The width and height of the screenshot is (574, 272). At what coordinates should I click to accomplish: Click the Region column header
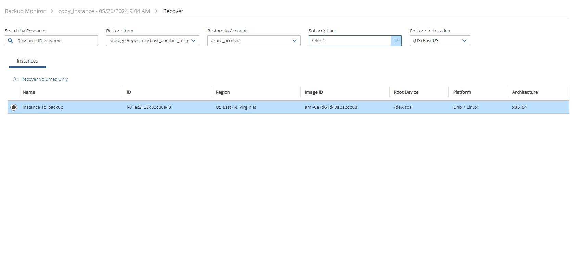pyautogui.click(x=222, y=92)
